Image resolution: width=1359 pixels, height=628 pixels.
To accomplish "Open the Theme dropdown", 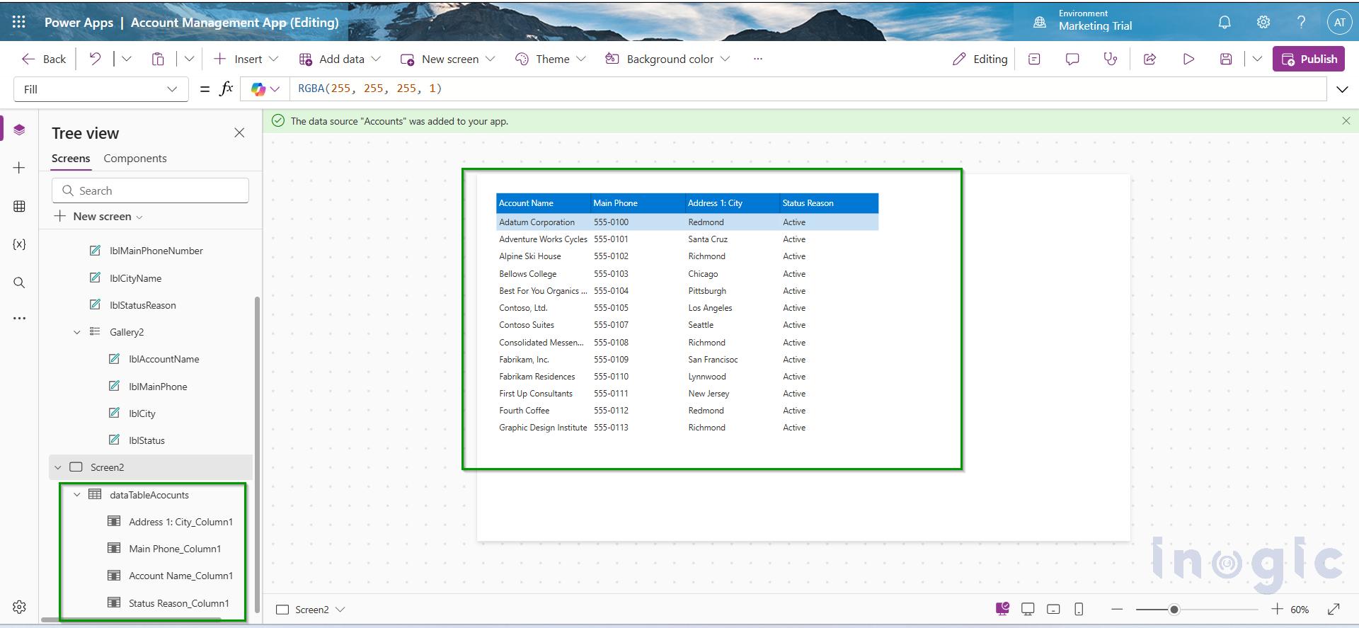I will tap(551, 59).
